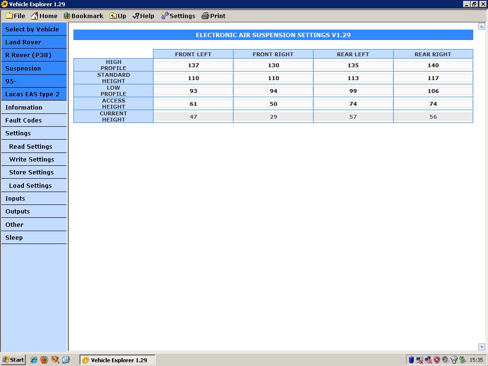The height and width of the screenshot is (366, 488).
Task: Click the wireless signal tray icon
Action: [454, 360]
